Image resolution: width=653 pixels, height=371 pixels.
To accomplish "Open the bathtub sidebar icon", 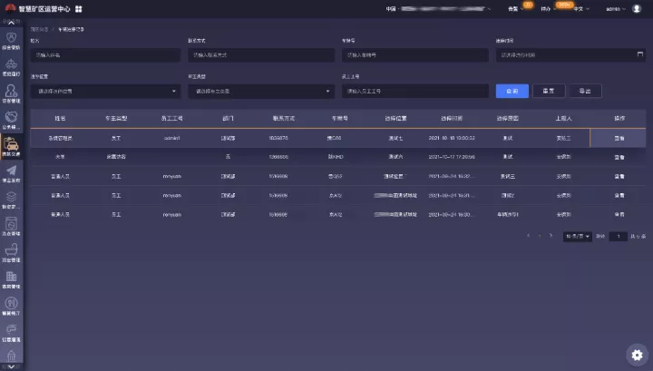I will 11,250.
